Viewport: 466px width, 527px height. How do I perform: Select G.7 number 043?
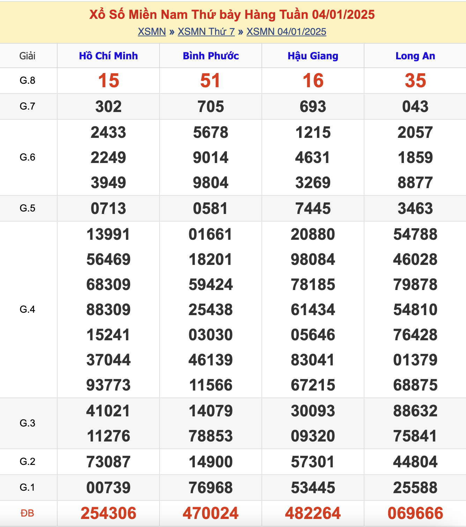(x=415, y=106)
